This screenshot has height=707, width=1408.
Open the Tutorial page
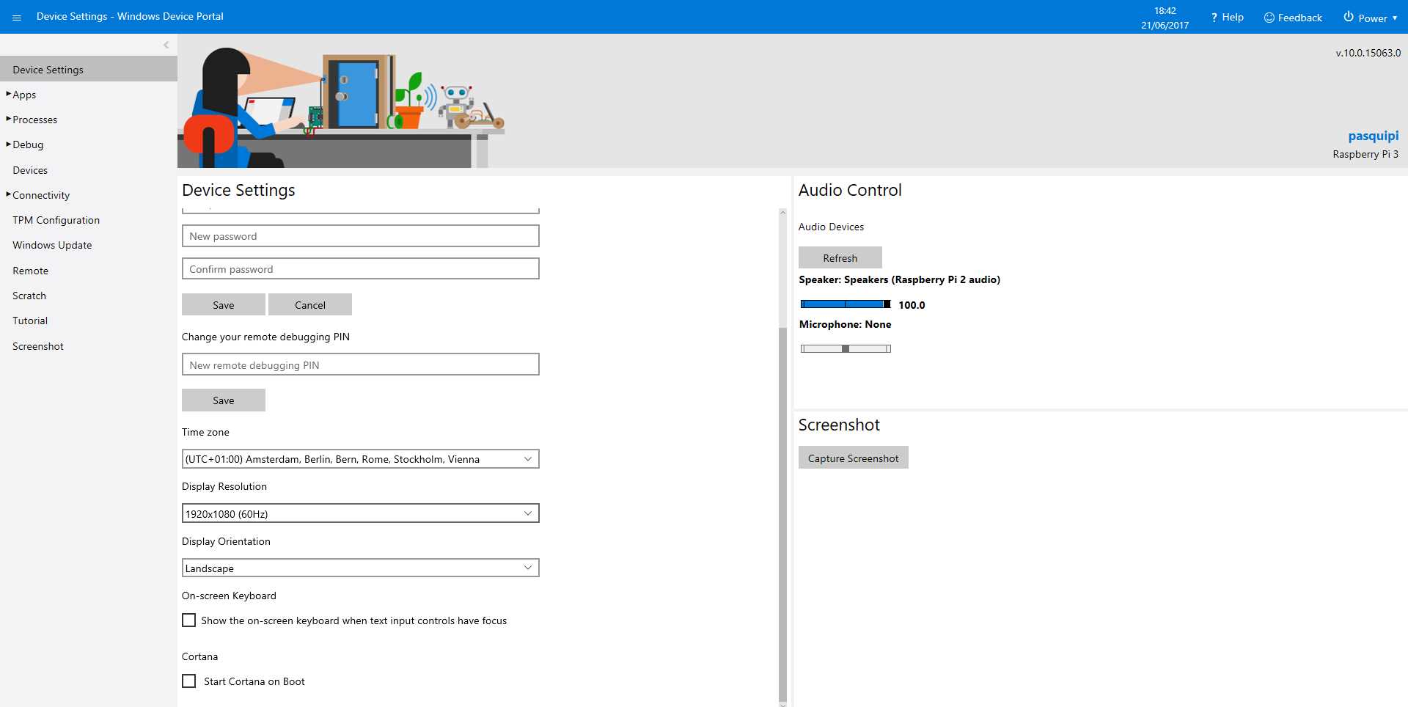pos(30,320)
